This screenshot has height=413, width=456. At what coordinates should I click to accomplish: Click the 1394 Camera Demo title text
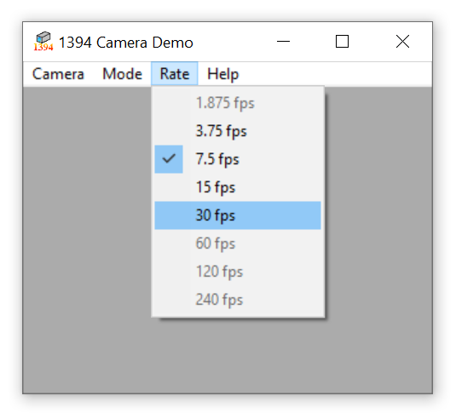click(126, 43)
